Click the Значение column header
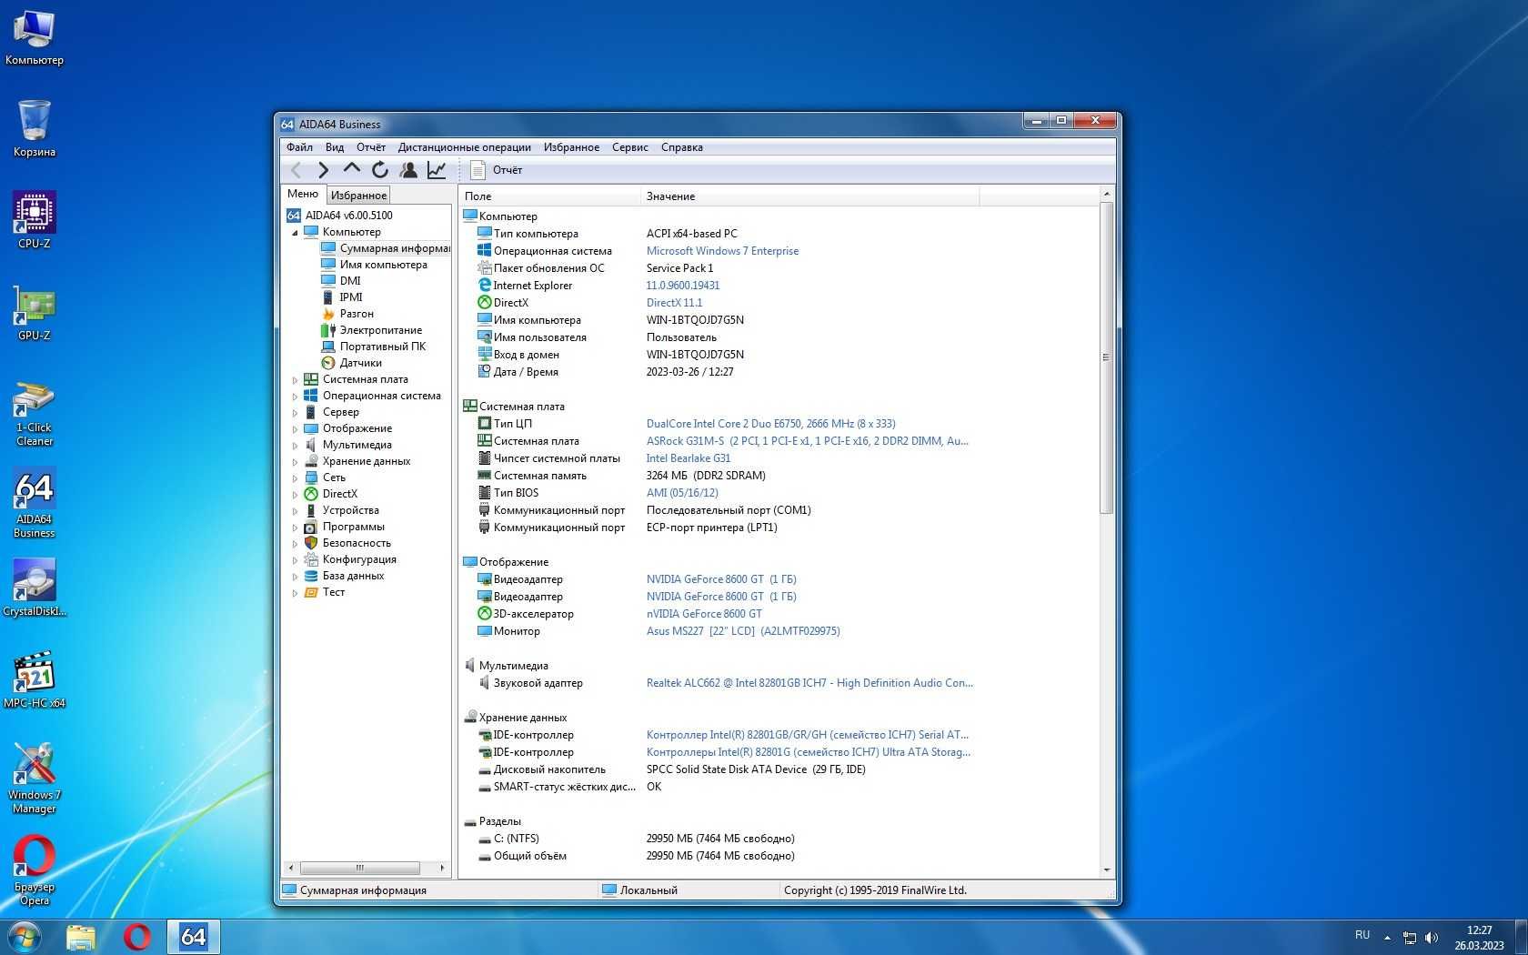The image size is (1528, 955). [x=809, y=196]
